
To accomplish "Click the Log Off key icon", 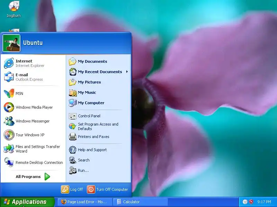I will [65, 189].
